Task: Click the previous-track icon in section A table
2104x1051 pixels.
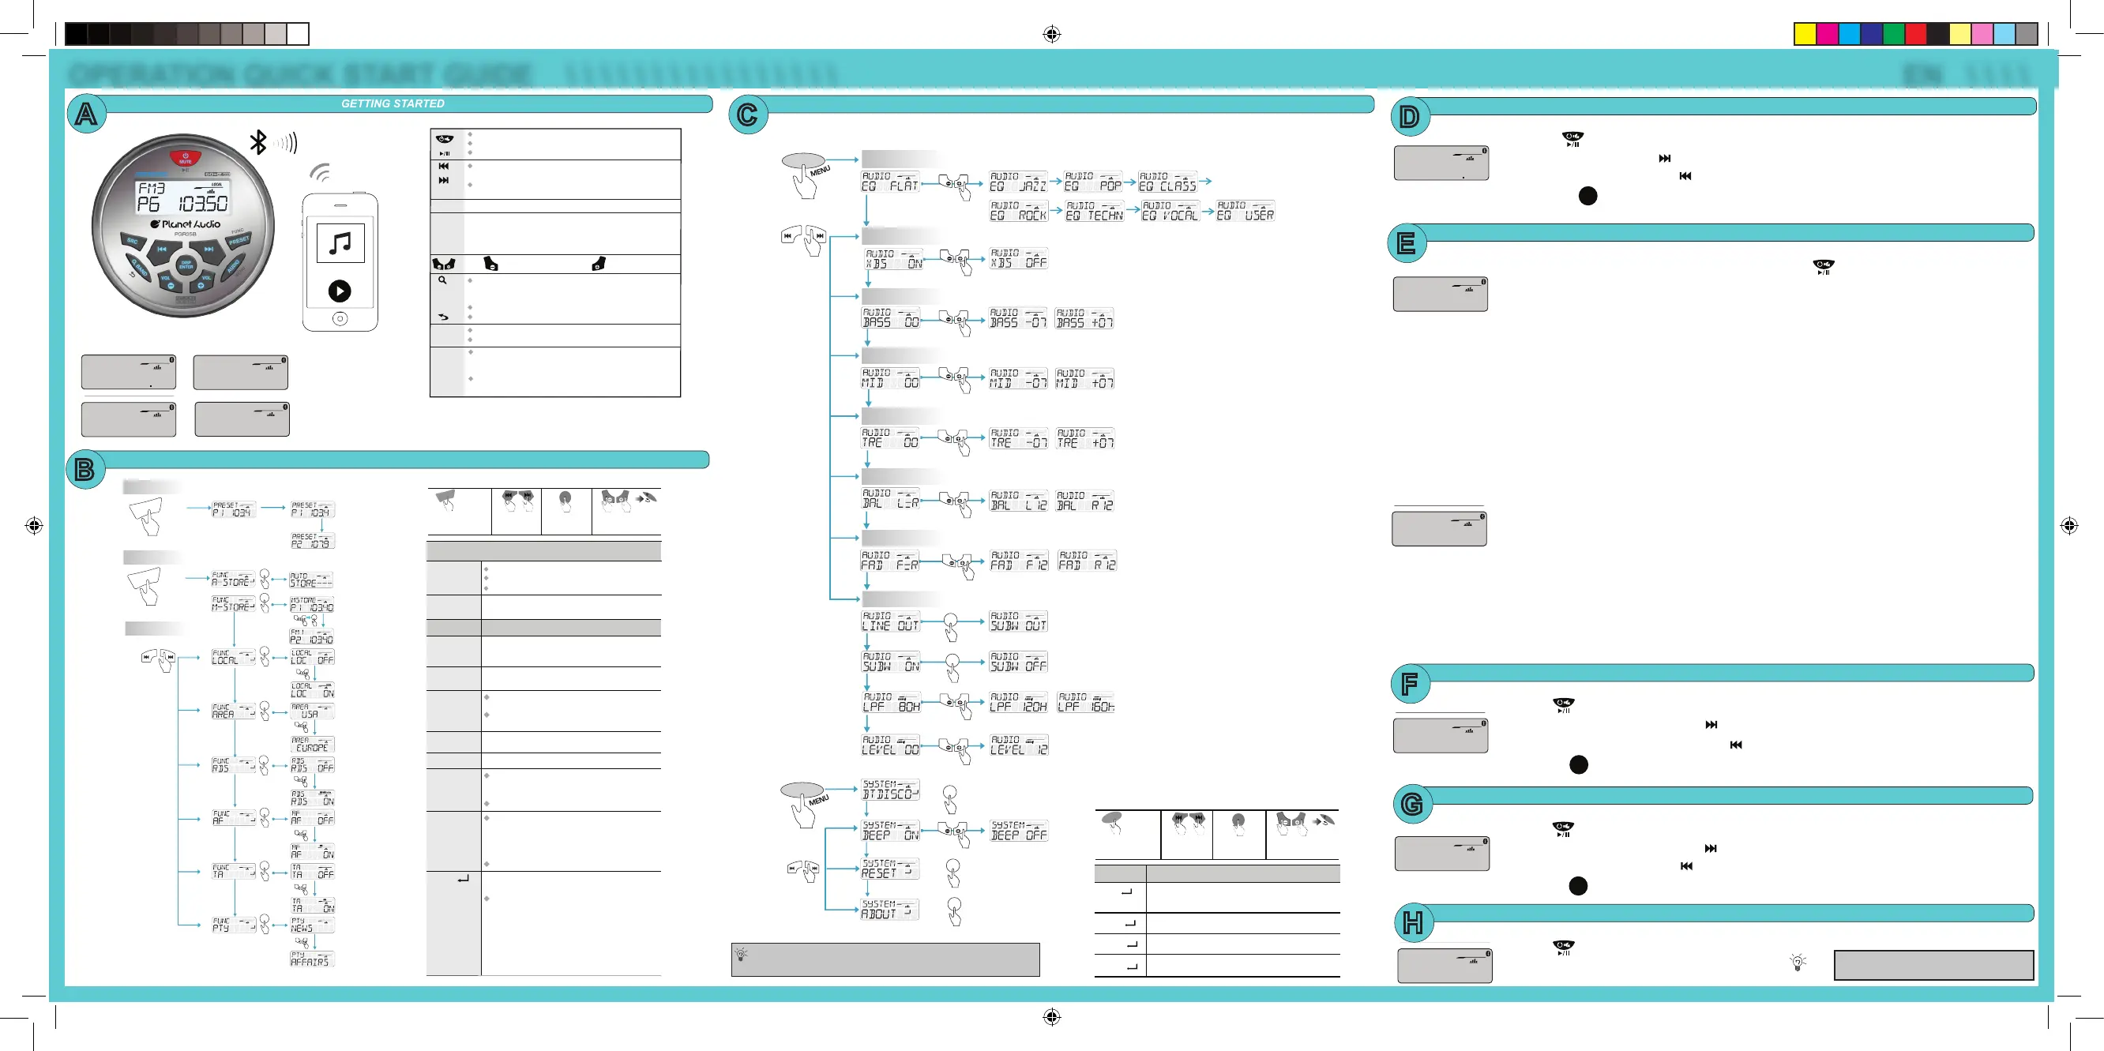Action: click(444, 166)
